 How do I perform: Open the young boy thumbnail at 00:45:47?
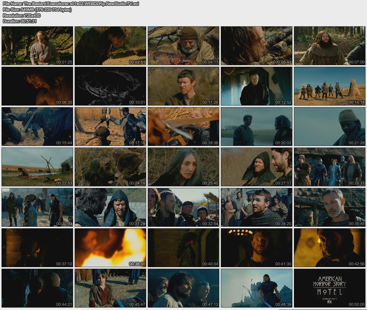pyautogui.click(x=110, y=288)
